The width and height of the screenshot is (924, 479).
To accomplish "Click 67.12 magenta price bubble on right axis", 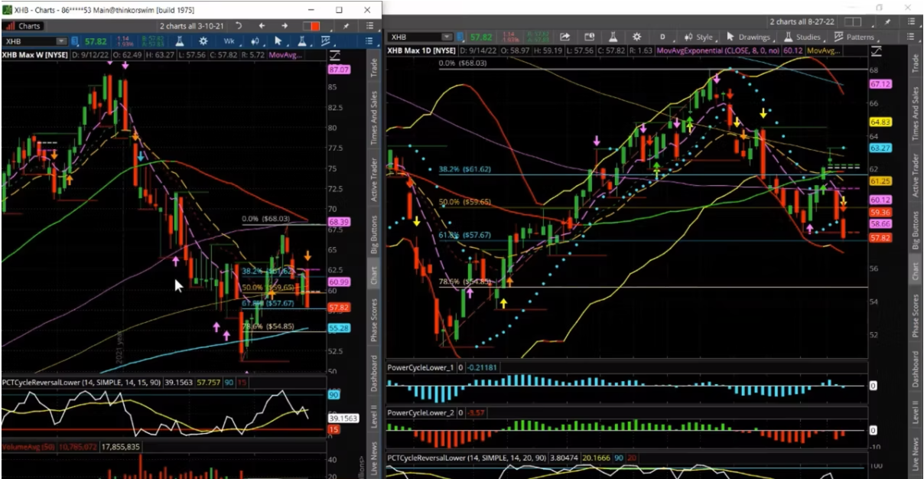I will pos(880,84).
